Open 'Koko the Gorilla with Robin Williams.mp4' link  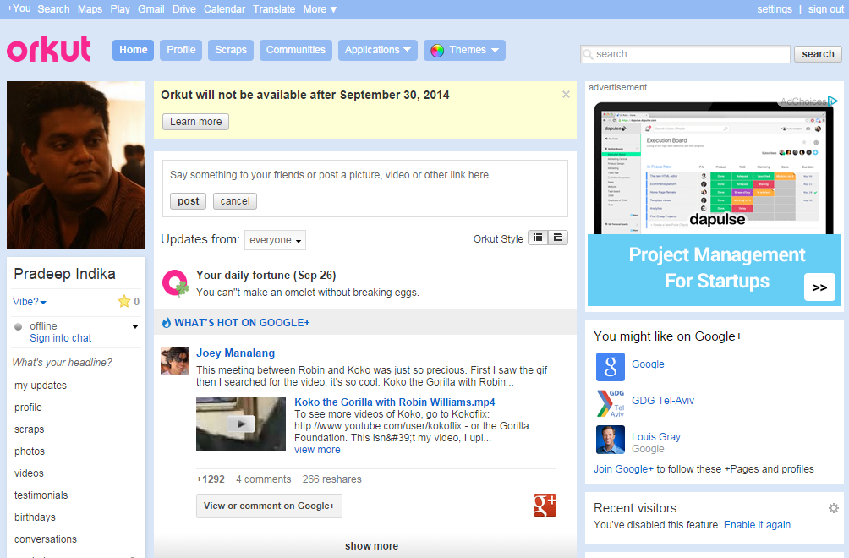click(x=395, y=402)
